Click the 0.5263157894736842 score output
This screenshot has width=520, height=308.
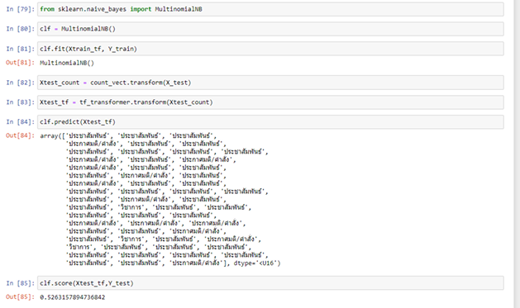[x=72, y=297]
